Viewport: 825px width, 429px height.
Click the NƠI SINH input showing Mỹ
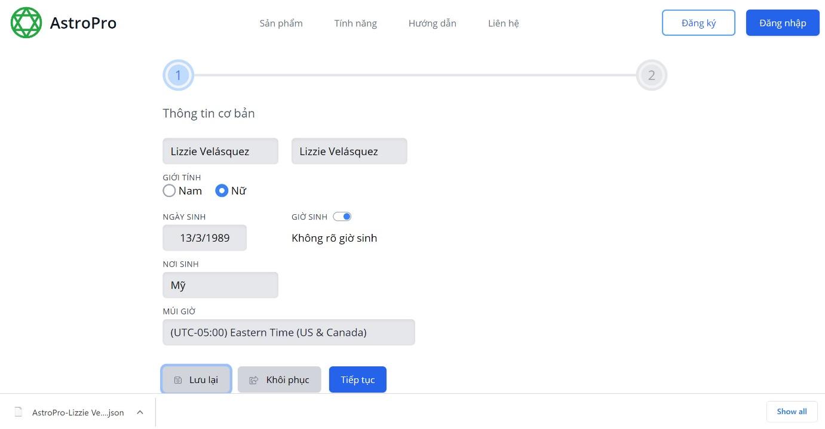point(220,285)
